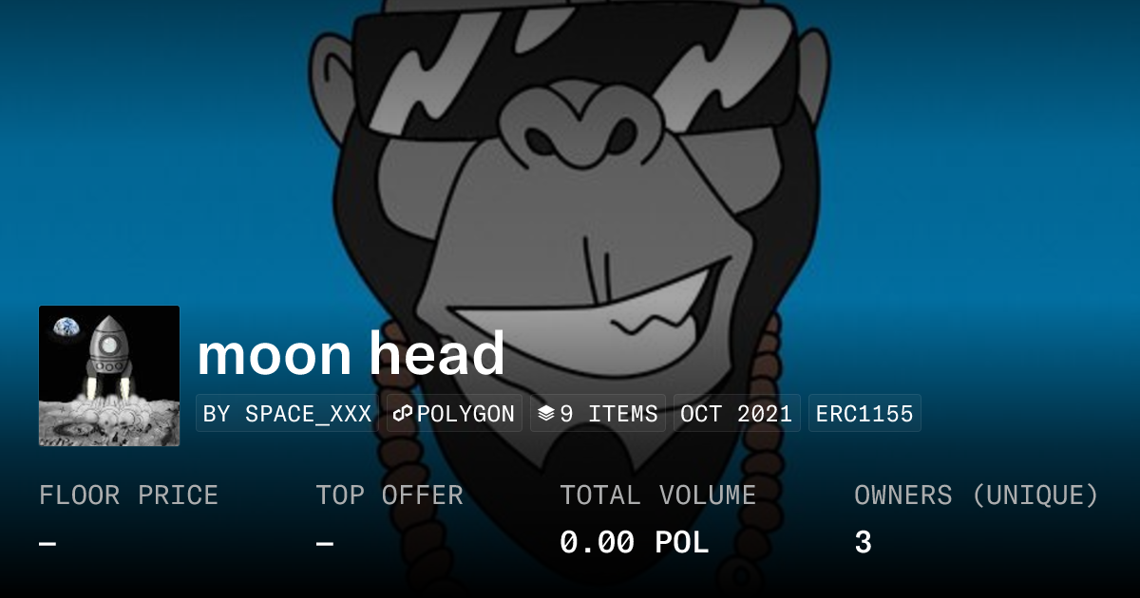Click the OWNERS (UNIQUE) label
Viewport: 1140px width, 598px height.
pyautogui.click(x=977, y=495)
